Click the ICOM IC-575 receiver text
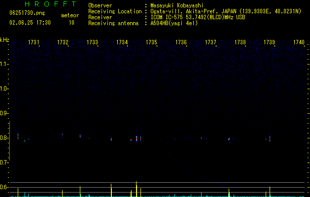This screenshot has height=197, width=310. (x=198, y=17)
